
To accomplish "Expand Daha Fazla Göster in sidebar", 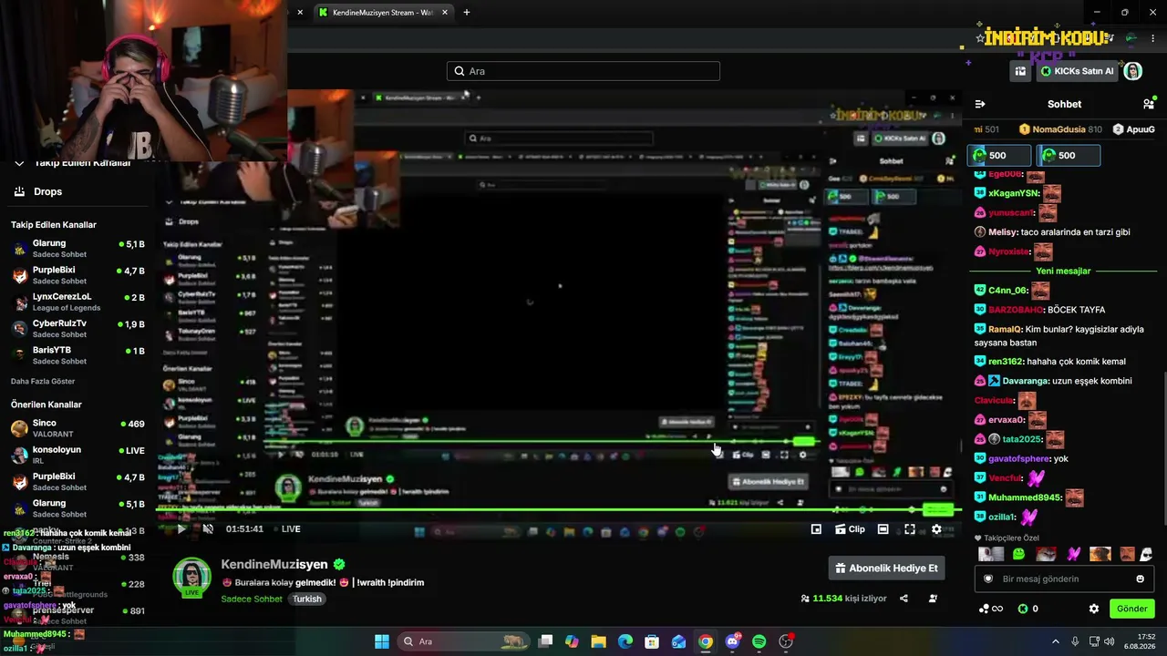I will click(43, 381).
